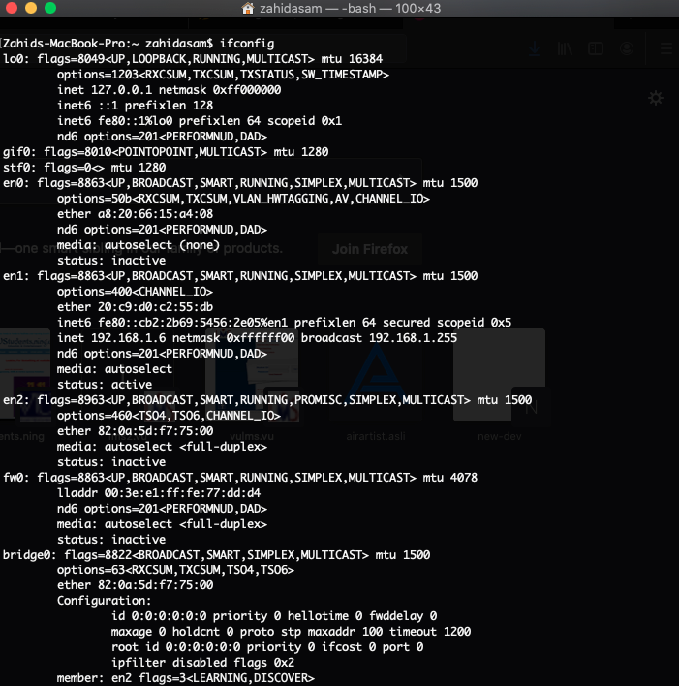This screenshot has width=679, height=686.
Task: Click 'options=400<CHANNEL_IO>' line
Action: pos(135,292)
